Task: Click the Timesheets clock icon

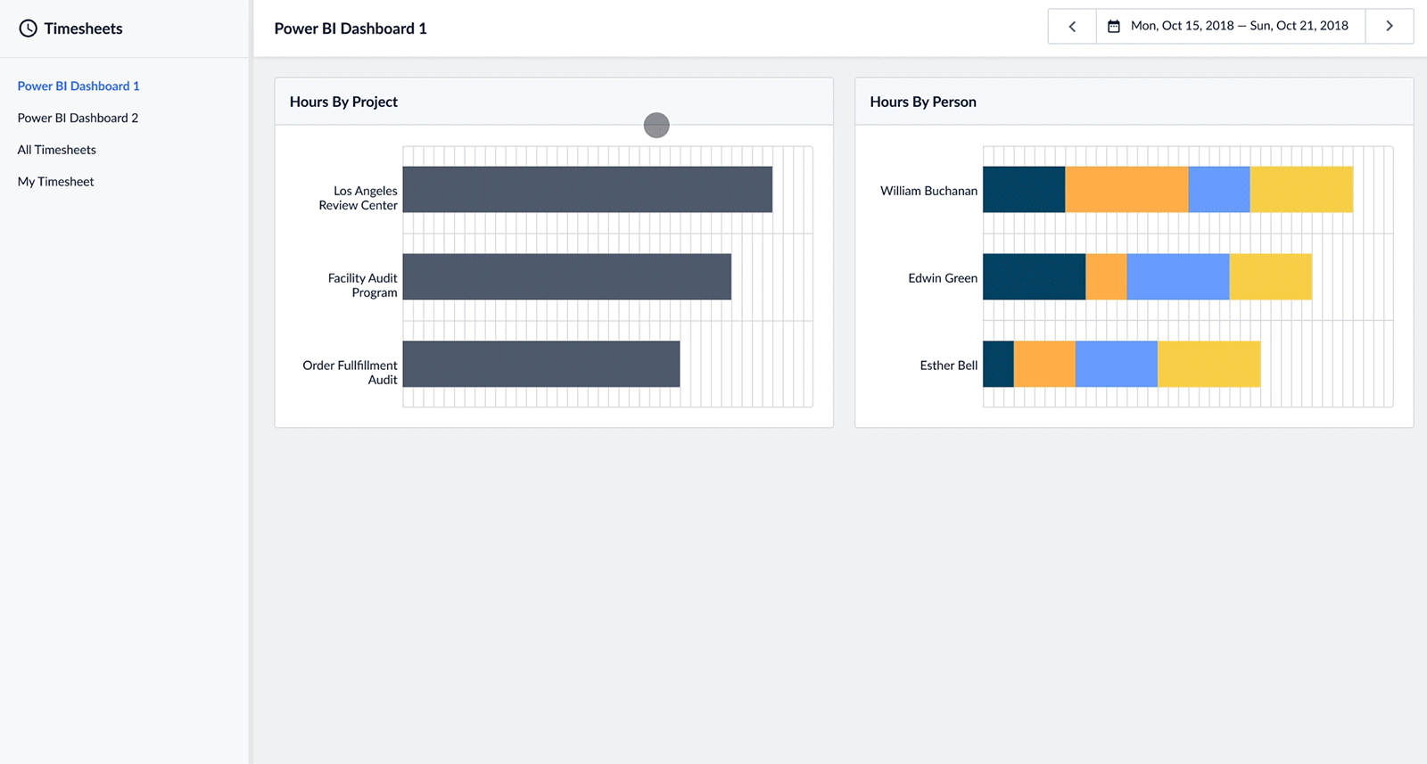Action: [29, 29]
